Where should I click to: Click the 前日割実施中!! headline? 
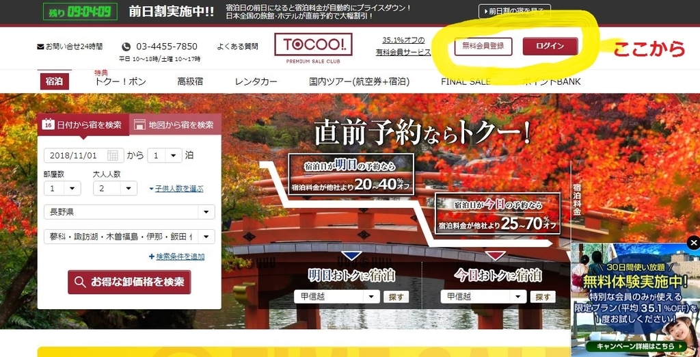coord(172,12)
